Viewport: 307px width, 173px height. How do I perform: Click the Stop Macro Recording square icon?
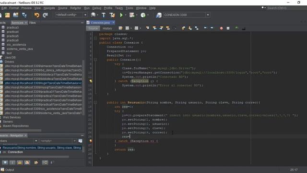pyautogui.click(x=228, y=28)
